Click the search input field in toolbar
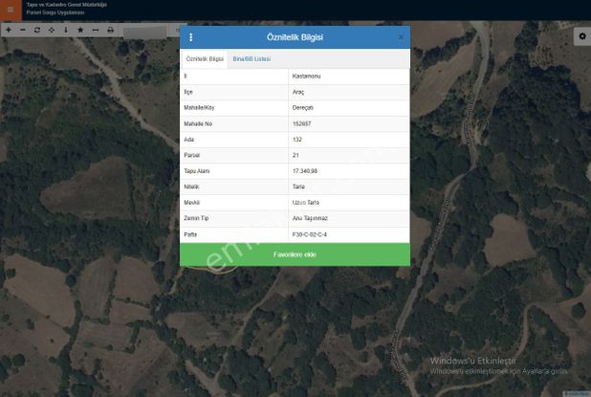The image size is (591, 397). tap(153, 31)
